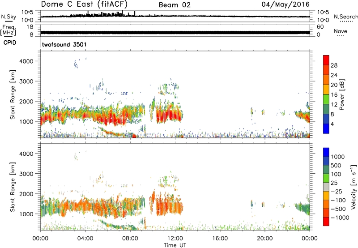Click the Velocity panel 'Slant Range [km]' label
The image size is (358, 248).
tap(13, 187)
